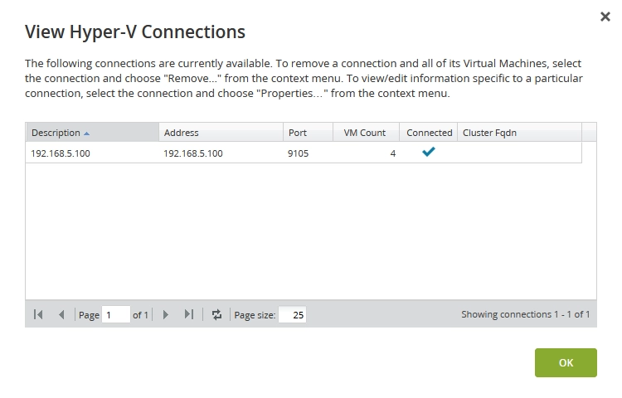Select address cell 192.168.5.100
Screen dimensions: 622x398
193,153
